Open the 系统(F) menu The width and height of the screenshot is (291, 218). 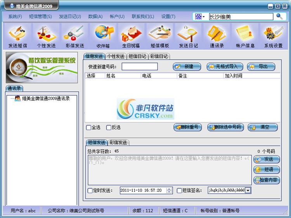tap(15, 17)
